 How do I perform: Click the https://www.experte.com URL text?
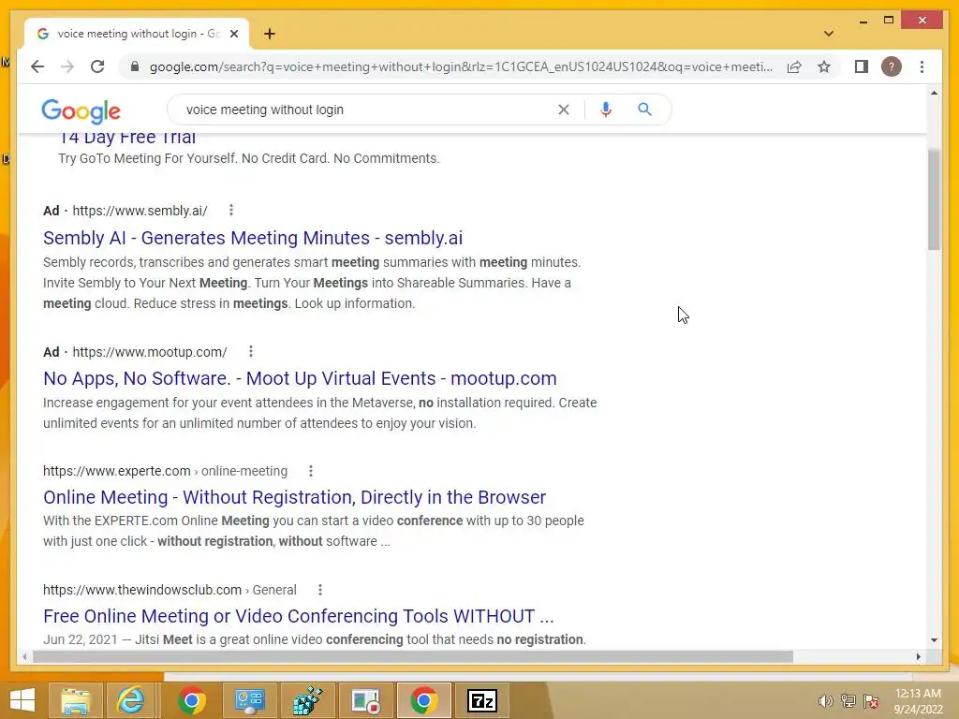(x=117, y=472)
